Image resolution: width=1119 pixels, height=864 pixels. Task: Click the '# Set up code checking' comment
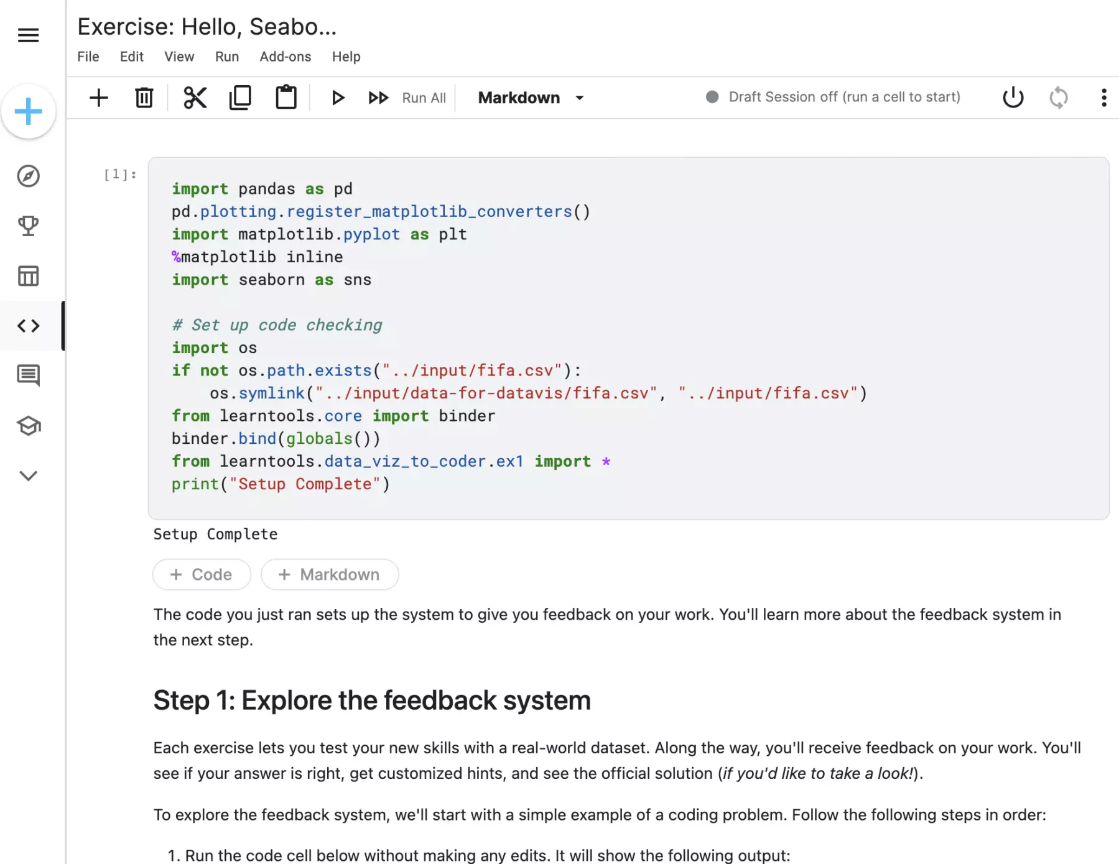[277, 325]
